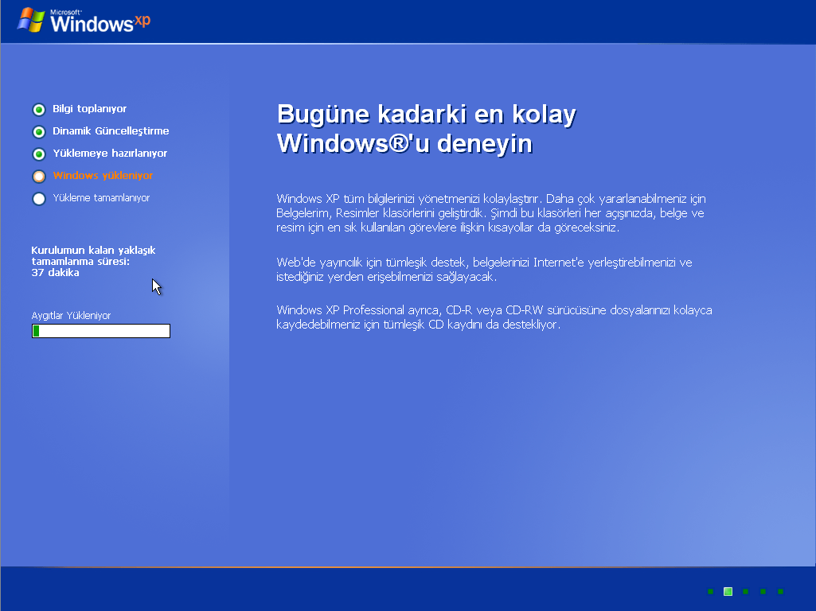This screenshot has width=816, height=611.
Task: Click the Bilgi toplanıyor step label
Action: pos(89,109)
